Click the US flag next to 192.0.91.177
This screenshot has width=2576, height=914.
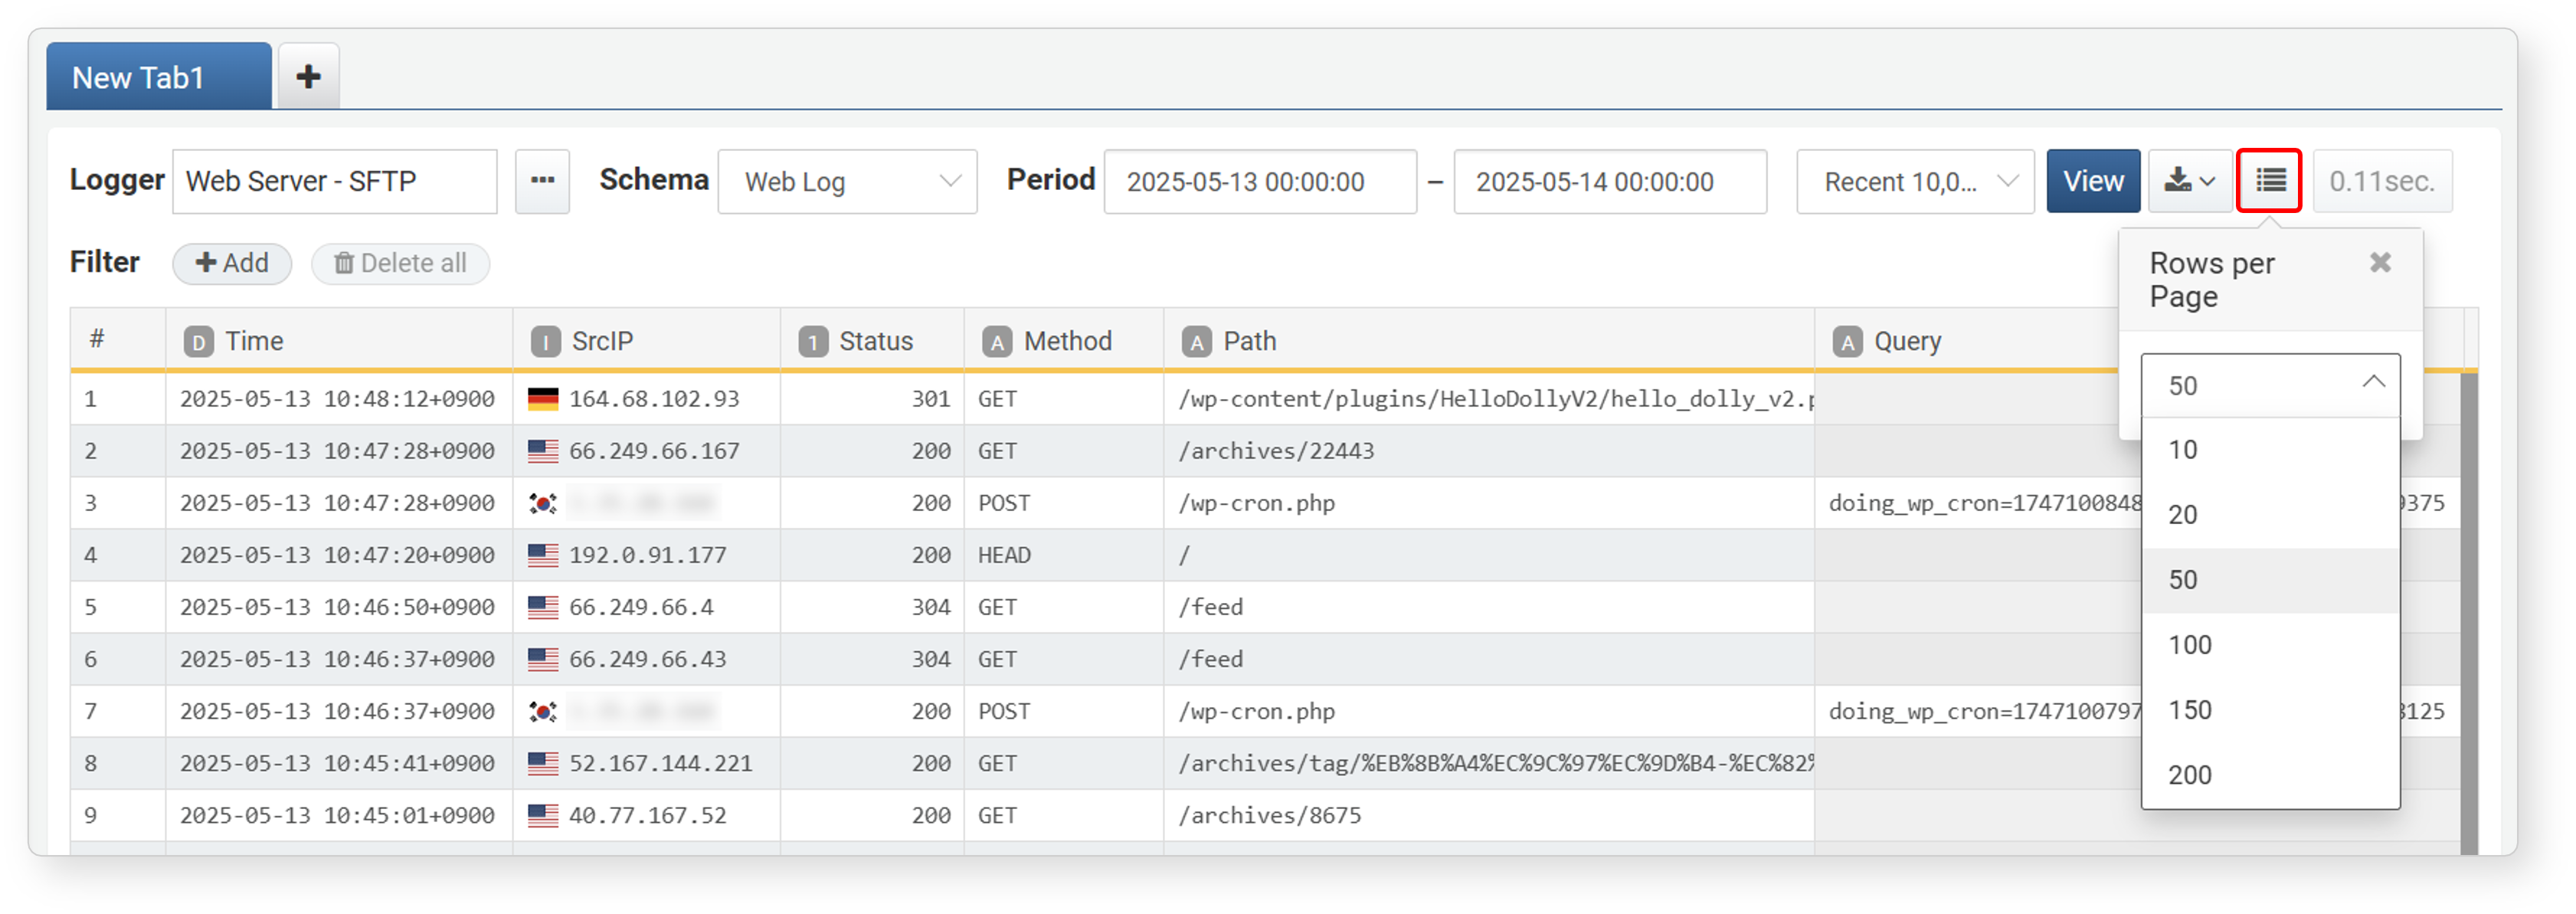tap(543, 555)
